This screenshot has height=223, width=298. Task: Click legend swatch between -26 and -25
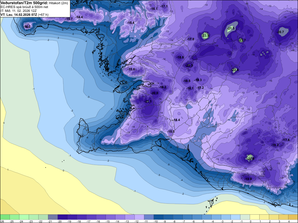click(5, 217)
